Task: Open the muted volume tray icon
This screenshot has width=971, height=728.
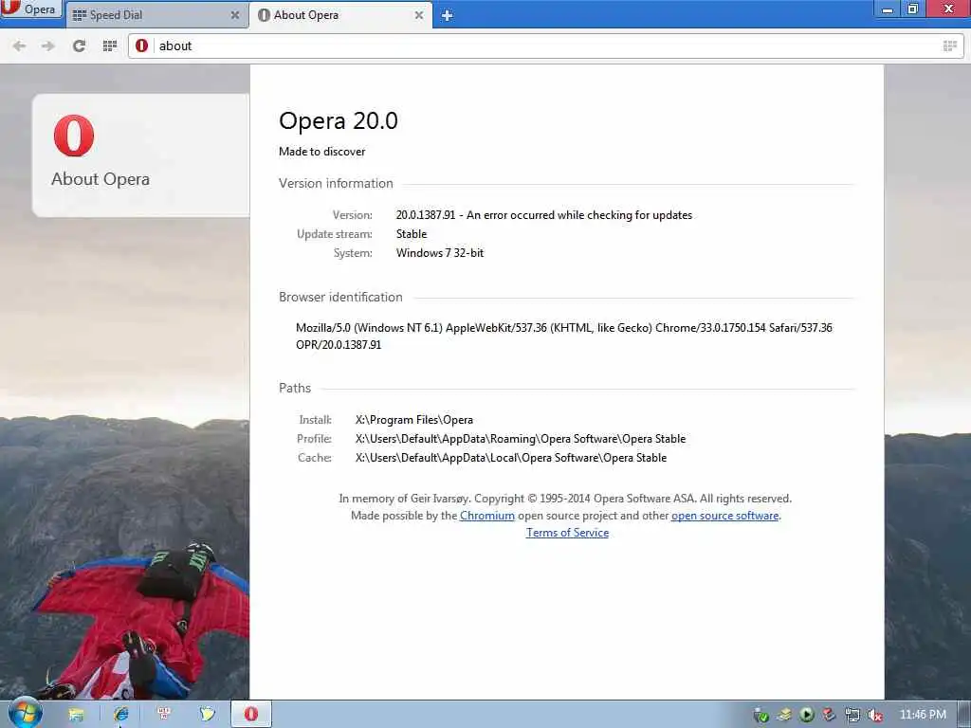Action: pyautogui.click(x=874, y=715)
